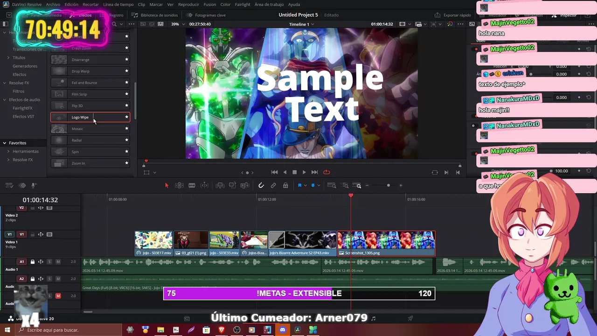Choose the dynamic trim mode tool
597x336 pixels.
(x=204, y=185)
